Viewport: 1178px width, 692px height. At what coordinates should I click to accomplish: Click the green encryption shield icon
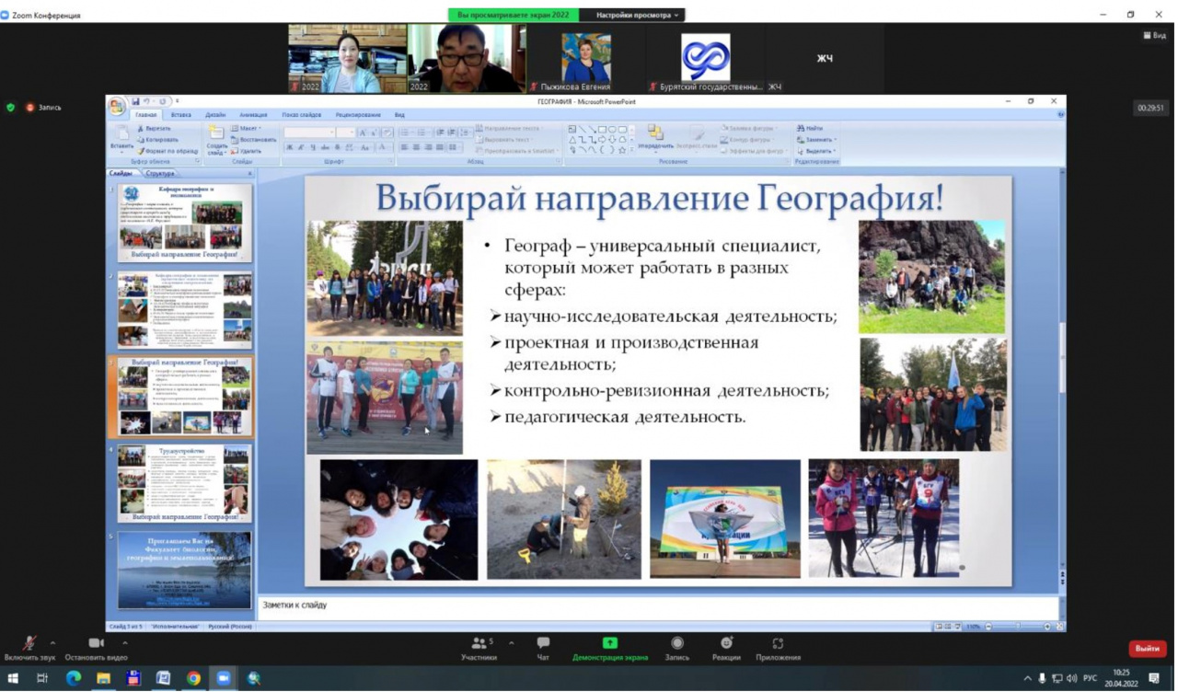click(11, 108)
